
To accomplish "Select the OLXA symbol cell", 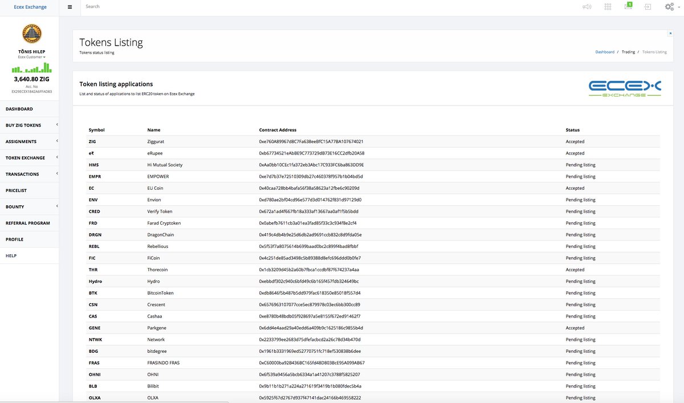I will pos(95,398).
